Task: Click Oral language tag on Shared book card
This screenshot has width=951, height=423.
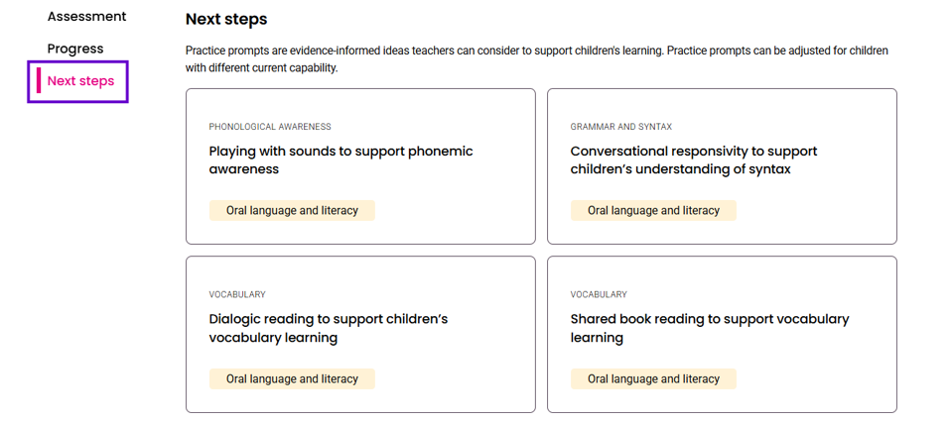Action: pos(653,378)
